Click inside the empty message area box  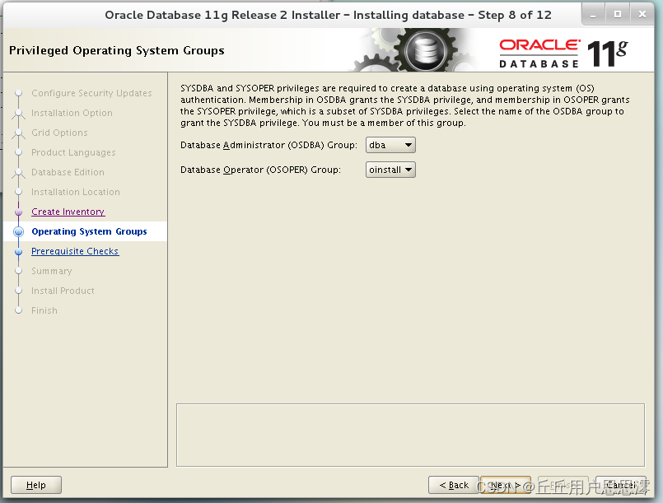(410, 435)
